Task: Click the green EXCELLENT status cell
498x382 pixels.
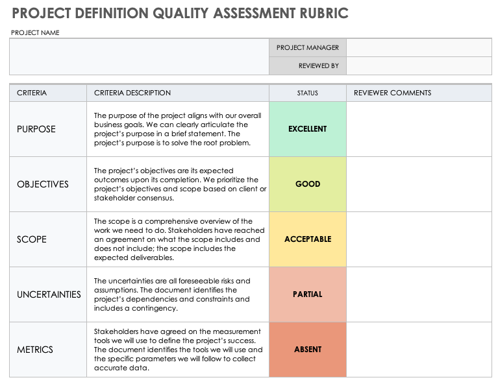Action: 308,129
